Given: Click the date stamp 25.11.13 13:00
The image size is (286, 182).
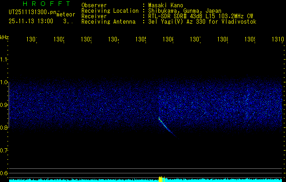Looking at the screenshot, I should 30,21.
